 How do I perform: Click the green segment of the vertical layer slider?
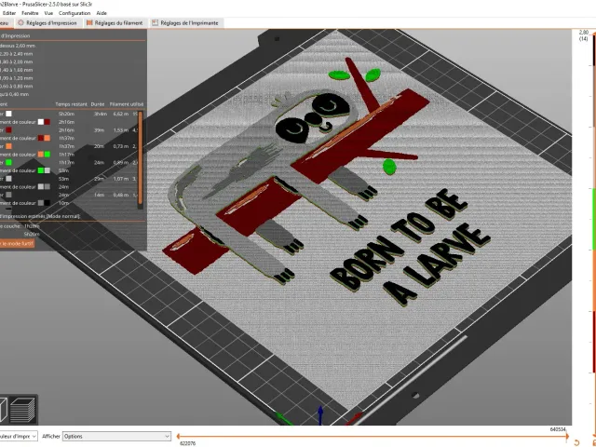[x=594, y=220]
